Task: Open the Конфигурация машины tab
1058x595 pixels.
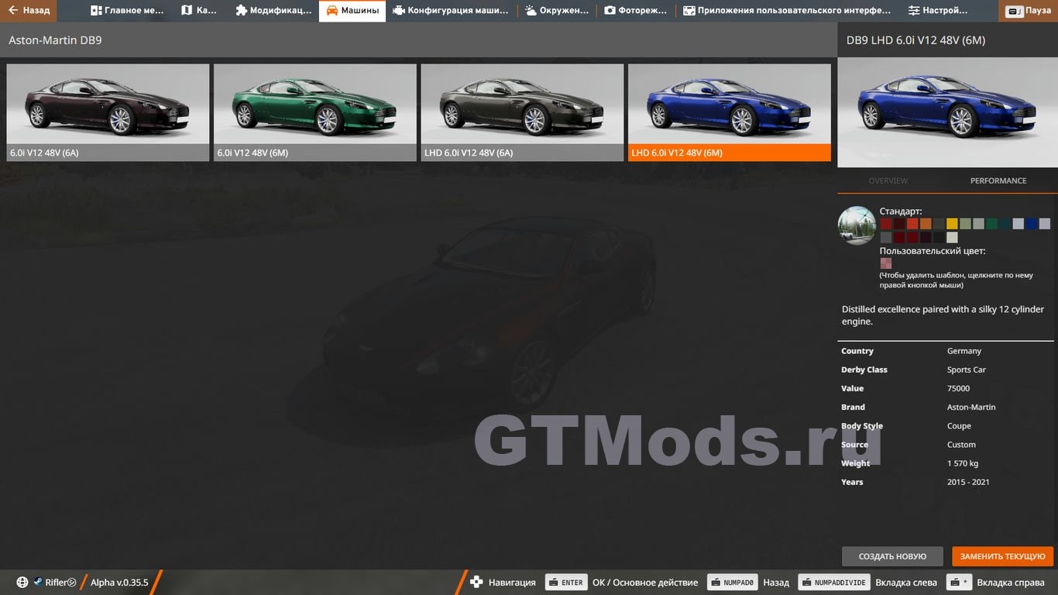Action: (x=451, y=11)
